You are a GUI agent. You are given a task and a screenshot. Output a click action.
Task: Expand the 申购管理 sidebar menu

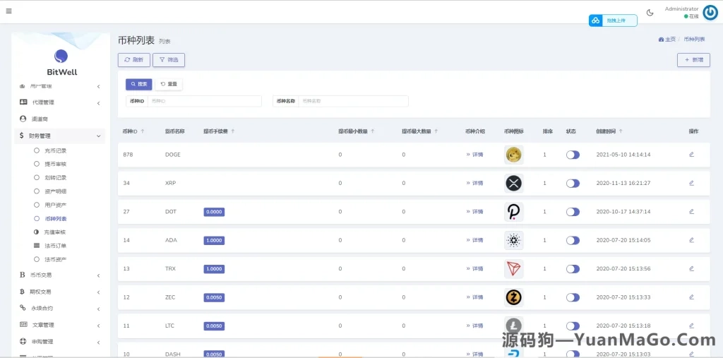61,342
